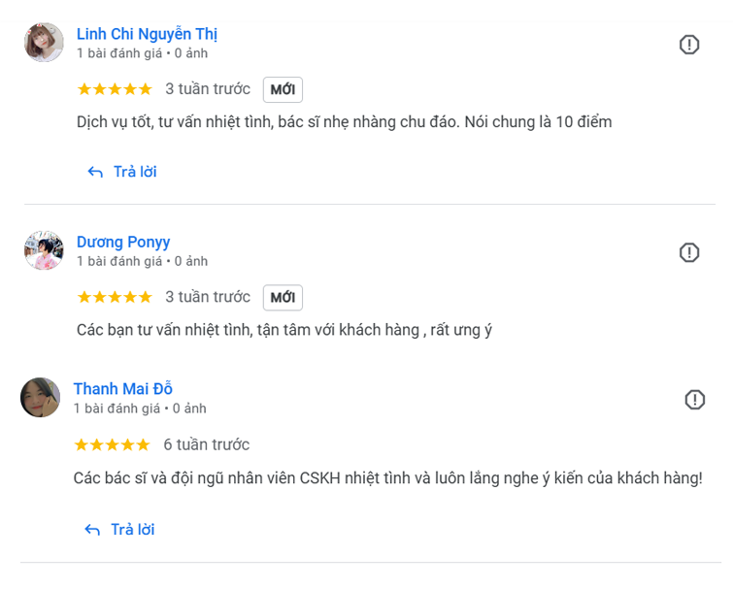Click the MỚI badge on Dương Ponyy's review
This screenshot has width=733, height=589.
point(283,298)
